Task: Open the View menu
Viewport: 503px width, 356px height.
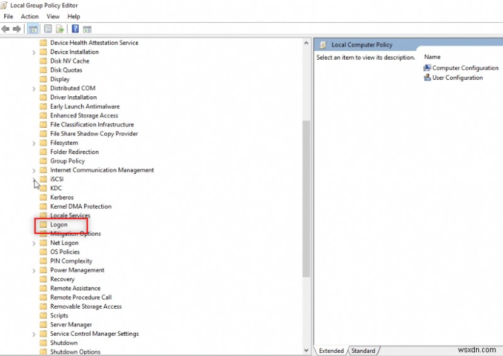Action: (53, 16)
